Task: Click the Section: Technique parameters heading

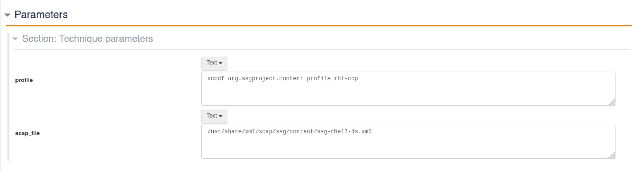Action: pyautogui.click(x=87, y=39)
